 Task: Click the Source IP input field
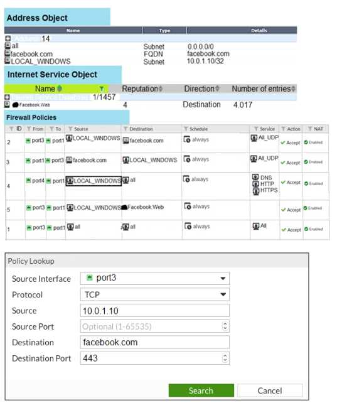click(154, 311)
